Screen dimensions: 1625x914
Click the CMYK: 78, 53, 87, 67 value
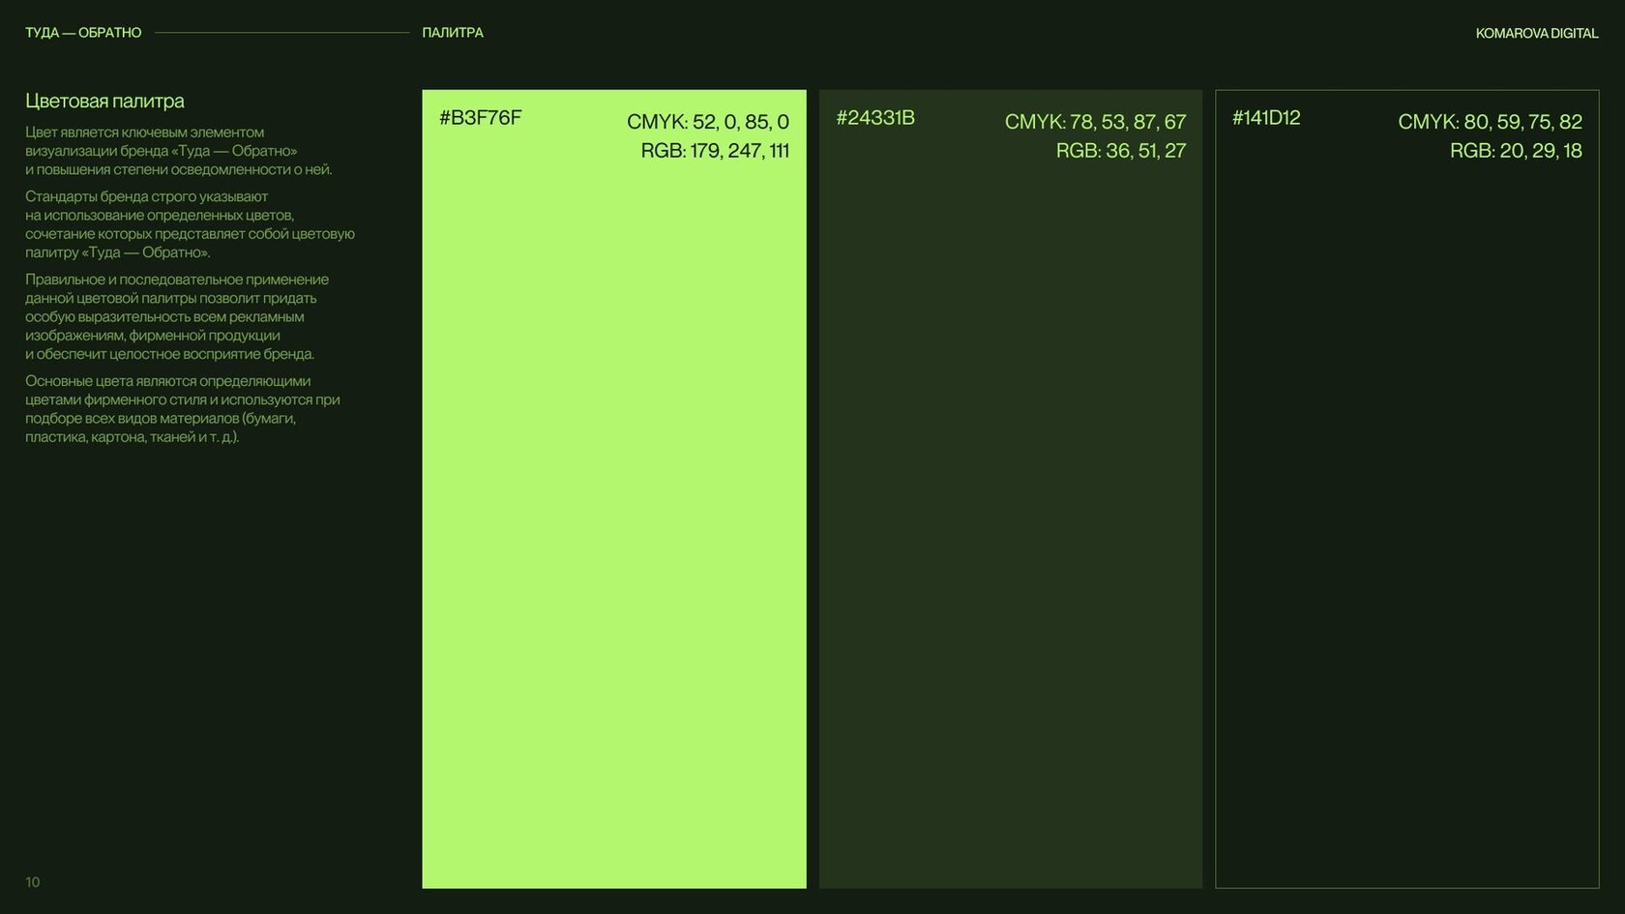pos(1095,122)
